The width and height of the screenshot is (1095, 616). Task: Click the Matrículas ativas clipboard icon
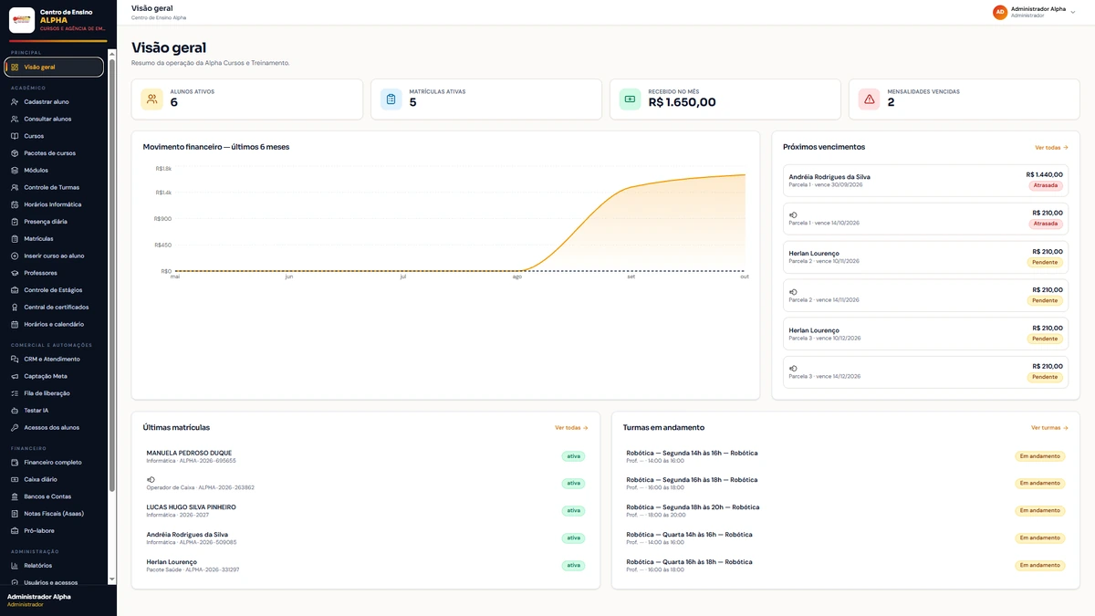(x=391, y=99)
